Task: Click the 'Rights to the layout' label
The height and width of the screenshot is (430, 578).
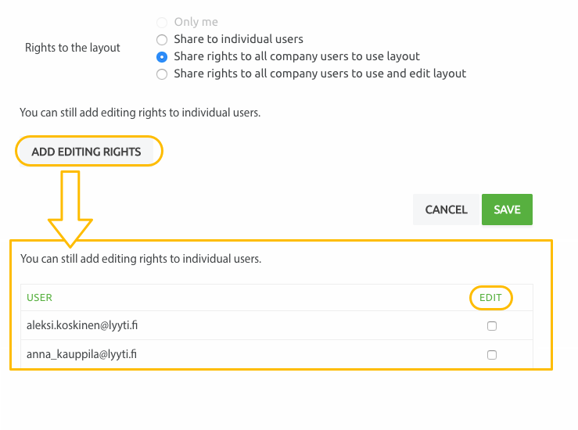Action: coord(73,48)
